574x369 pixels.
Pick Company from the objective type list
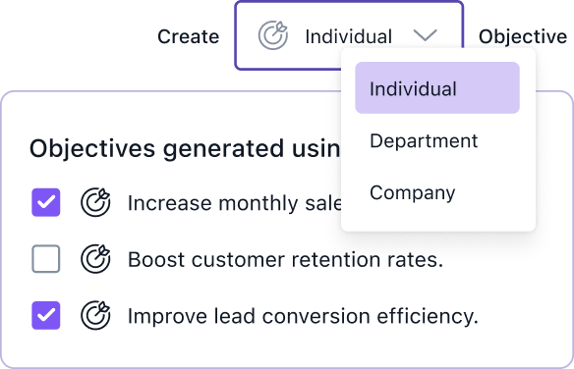(413, 193)
